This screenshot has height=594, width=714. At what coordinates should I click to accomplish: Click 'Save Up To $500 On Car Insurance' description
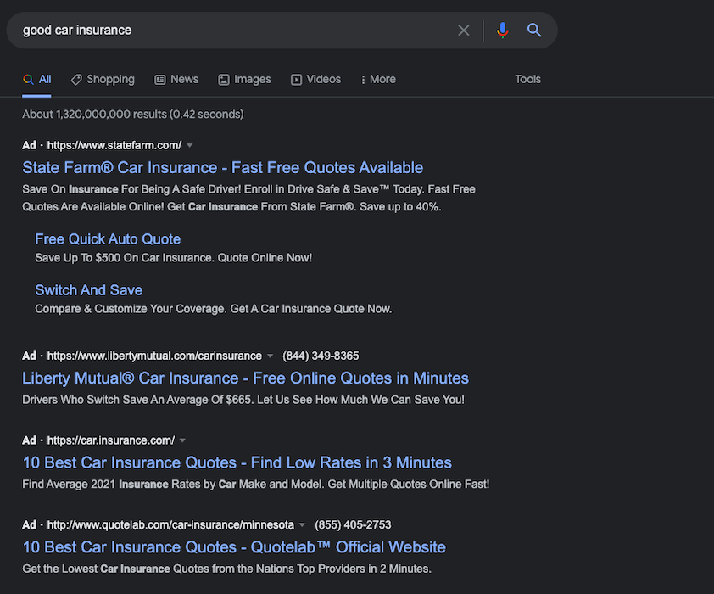tap(174, 258)
